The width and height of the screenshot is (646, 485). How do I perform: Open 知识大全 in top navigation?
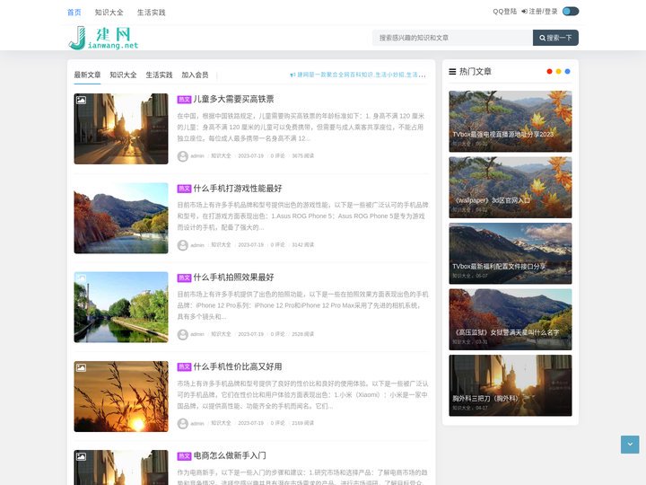[x=109, y=13]
